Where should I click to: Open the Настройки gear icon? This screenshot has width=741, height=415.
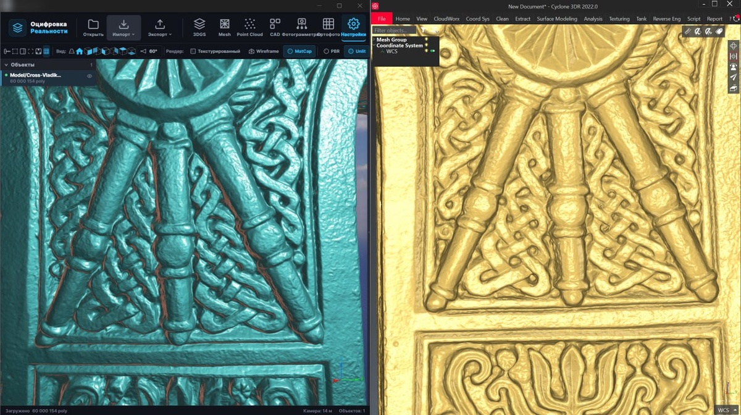[354, 24]
